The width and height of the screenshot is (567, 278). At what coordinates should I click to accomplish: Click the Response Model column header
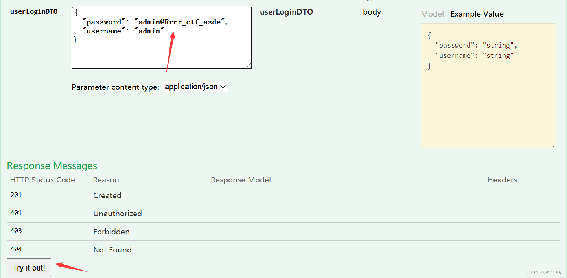pyautogui.click(x=241, y=180)
